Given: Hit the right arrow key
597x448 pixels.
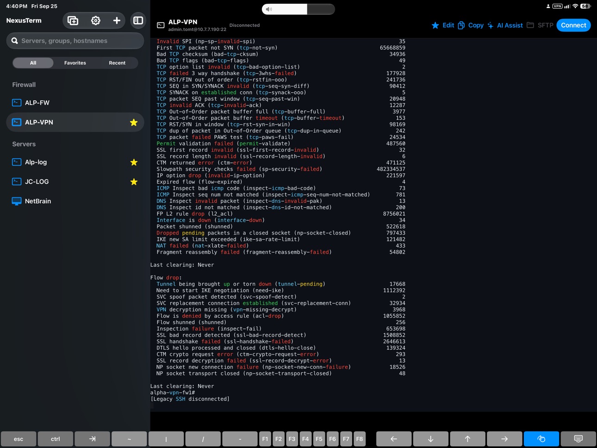Looking at the screenshot, I should click(504, 439).
